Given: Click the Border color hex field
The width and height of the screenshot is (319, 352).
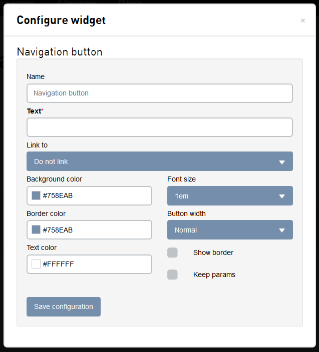Looking at the screenshot, I should tap(95, 230).
